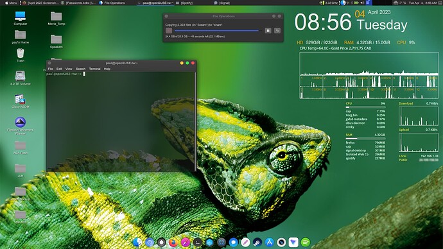Click the File Operations window title bar
The image size is (443, 249).
(223, 17)
